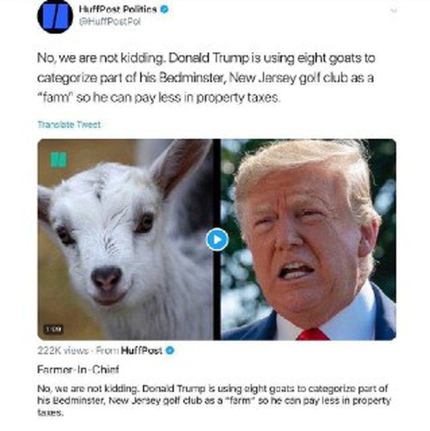Click the video description text below the title

click(x=214, y=401)
